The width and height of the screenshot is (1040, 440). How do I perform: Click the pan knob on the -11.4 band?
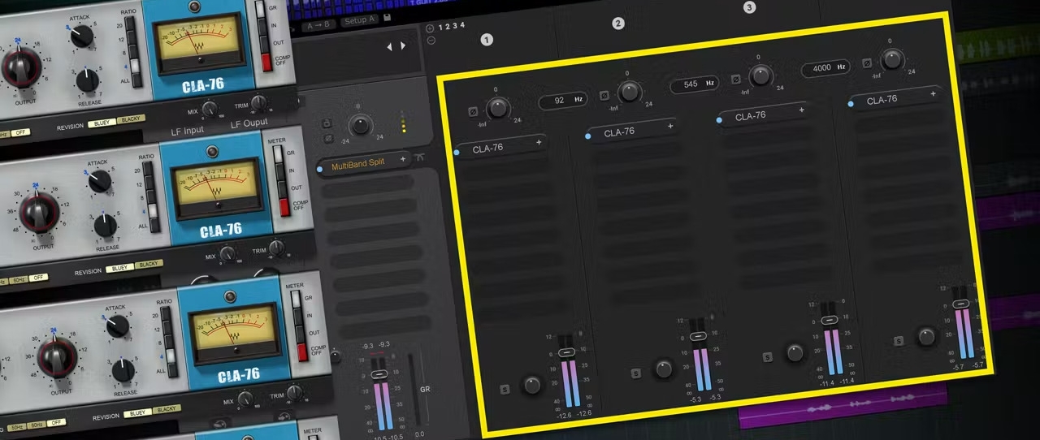[x=795, y=352]
